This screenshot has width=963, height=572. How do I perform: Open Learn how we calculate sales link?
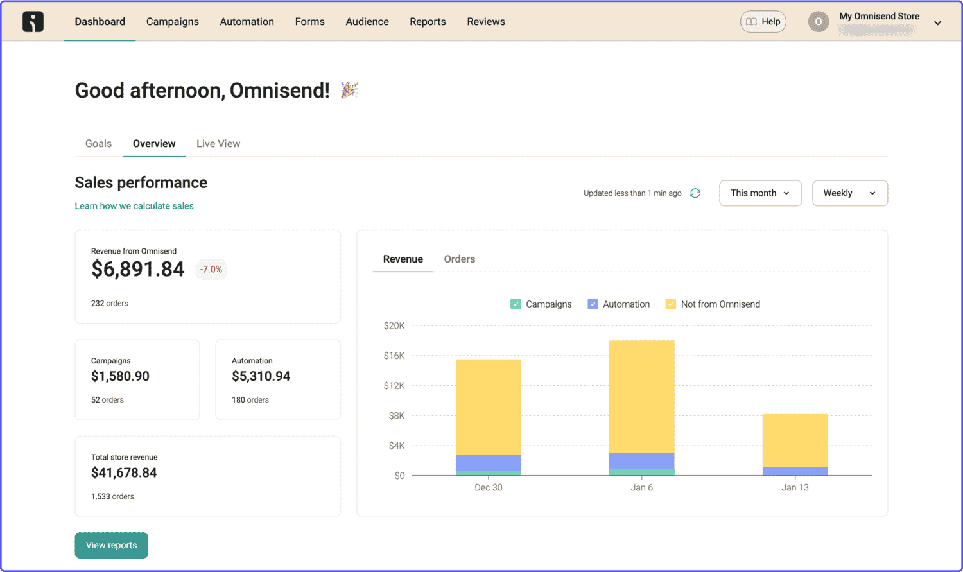tap(134, 206)
